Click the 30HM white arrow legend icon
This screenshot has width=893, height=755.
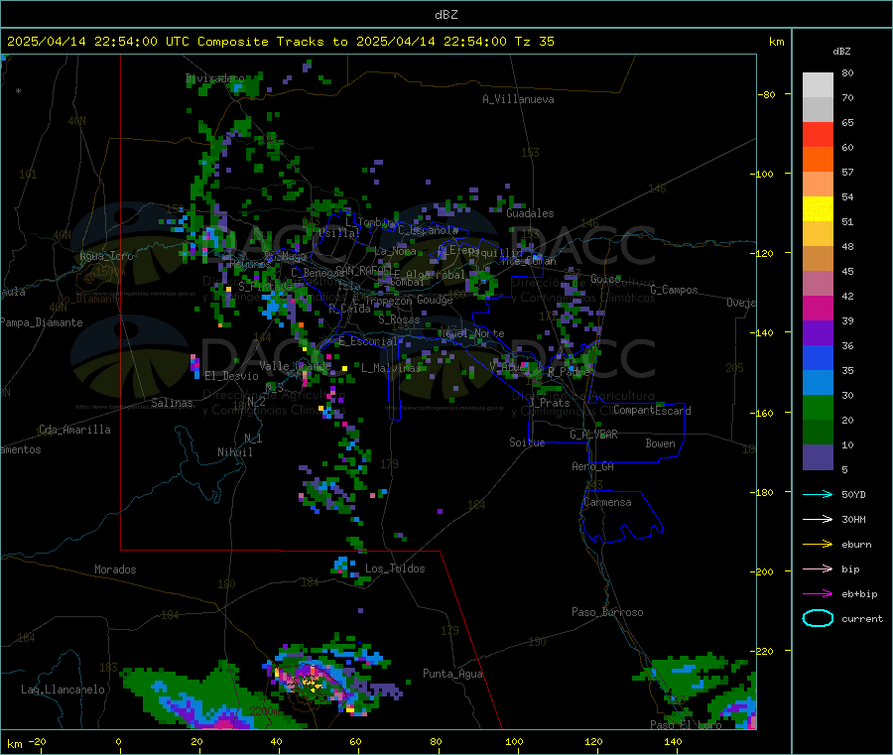click(818, 519)
